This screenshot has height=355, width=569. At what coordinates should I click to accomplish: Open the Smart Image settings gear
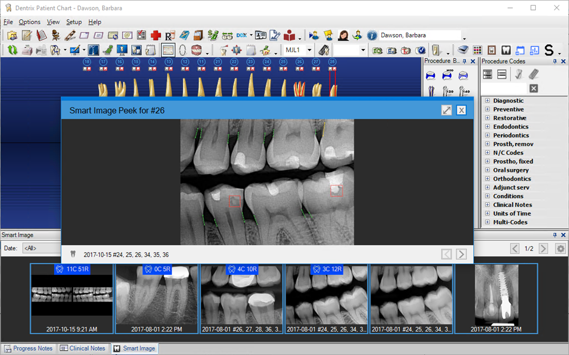(x=561, y=248)
